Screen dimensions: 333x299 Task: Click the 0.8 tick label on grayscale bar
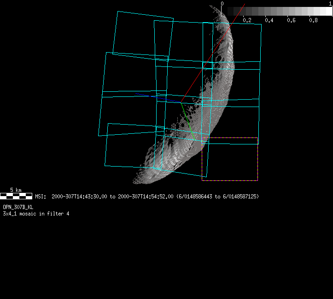point(313,20)
